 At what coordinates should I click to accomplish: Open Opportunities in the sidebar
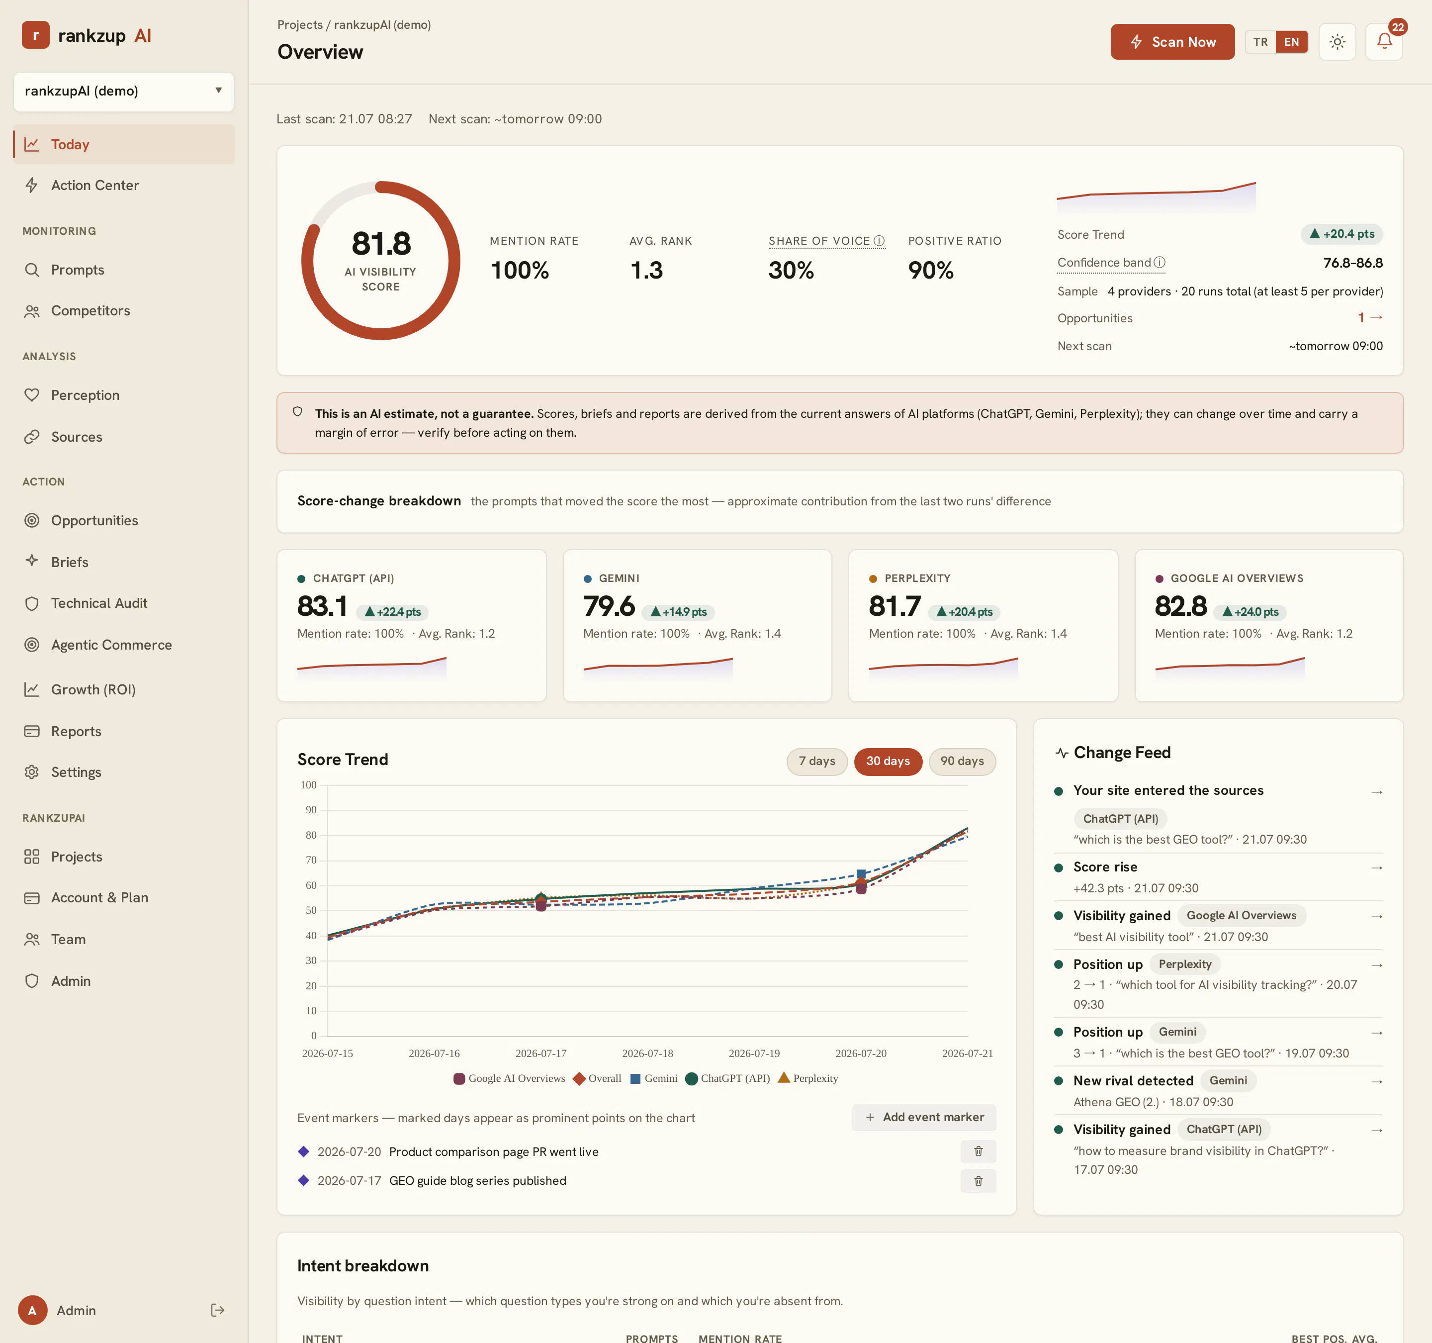click(x=124, y=520)
